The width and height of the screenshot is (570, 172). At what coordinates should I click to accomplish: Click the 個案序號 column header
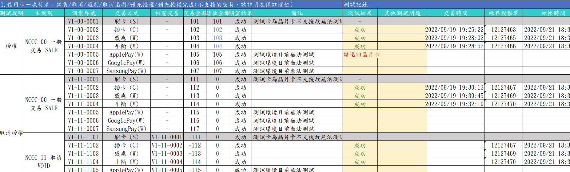coord(83,13)
